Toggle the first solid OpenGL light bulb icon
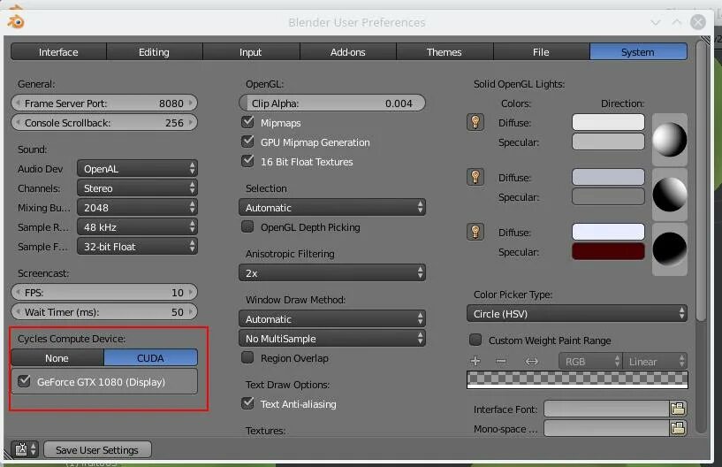722x467 pixels. 475,123
